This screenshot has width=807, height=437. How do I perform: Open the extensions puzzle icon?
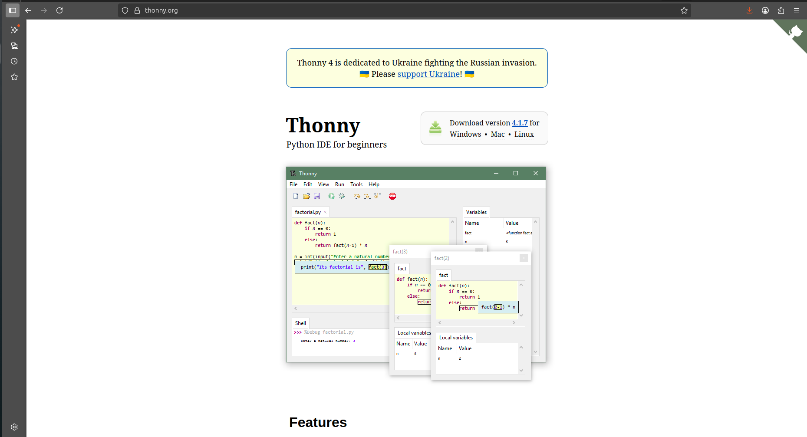[781, 10]
